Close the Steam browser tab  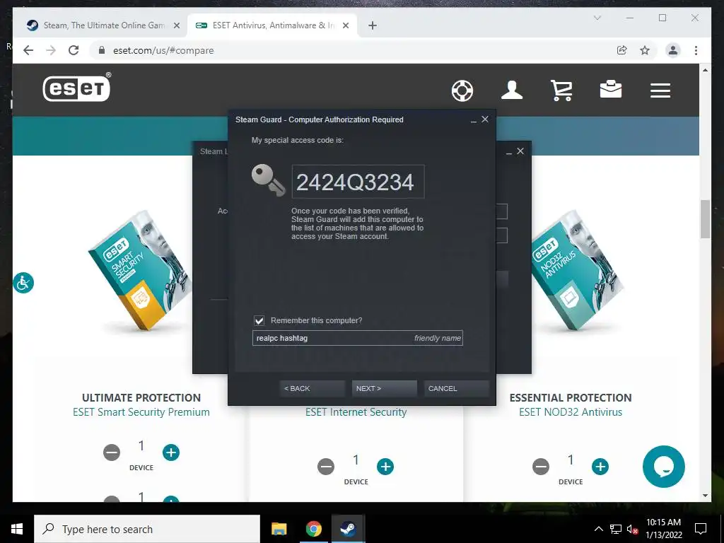tap(176, 26)
